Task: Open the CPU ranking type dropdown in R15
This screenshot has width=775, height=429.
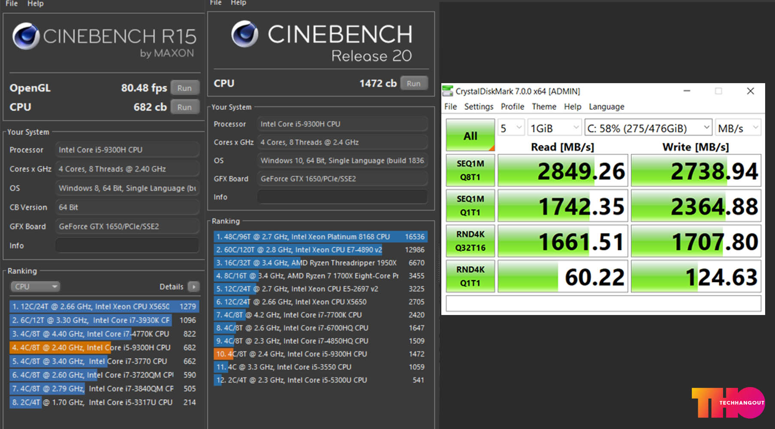Action: pos(35,286)
